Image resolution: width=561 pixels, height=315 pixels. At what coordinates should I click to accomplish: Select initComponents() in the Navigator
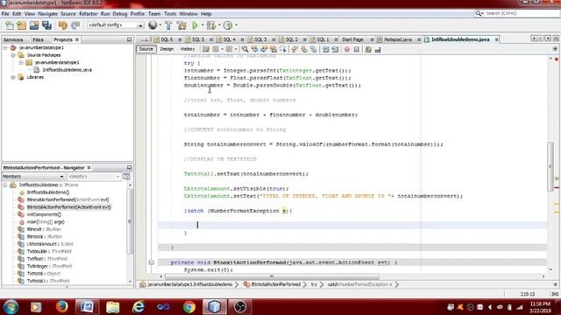[x=44, y=214]
